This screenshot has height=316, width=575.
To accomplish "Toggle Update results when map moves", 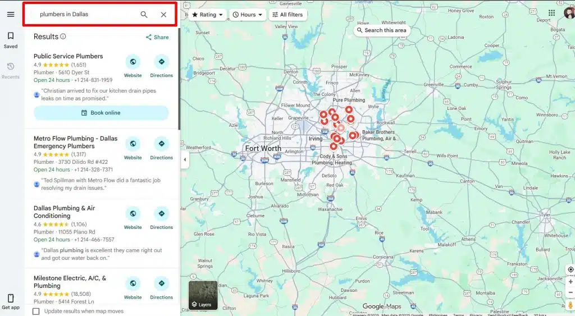I will [36, 312].
